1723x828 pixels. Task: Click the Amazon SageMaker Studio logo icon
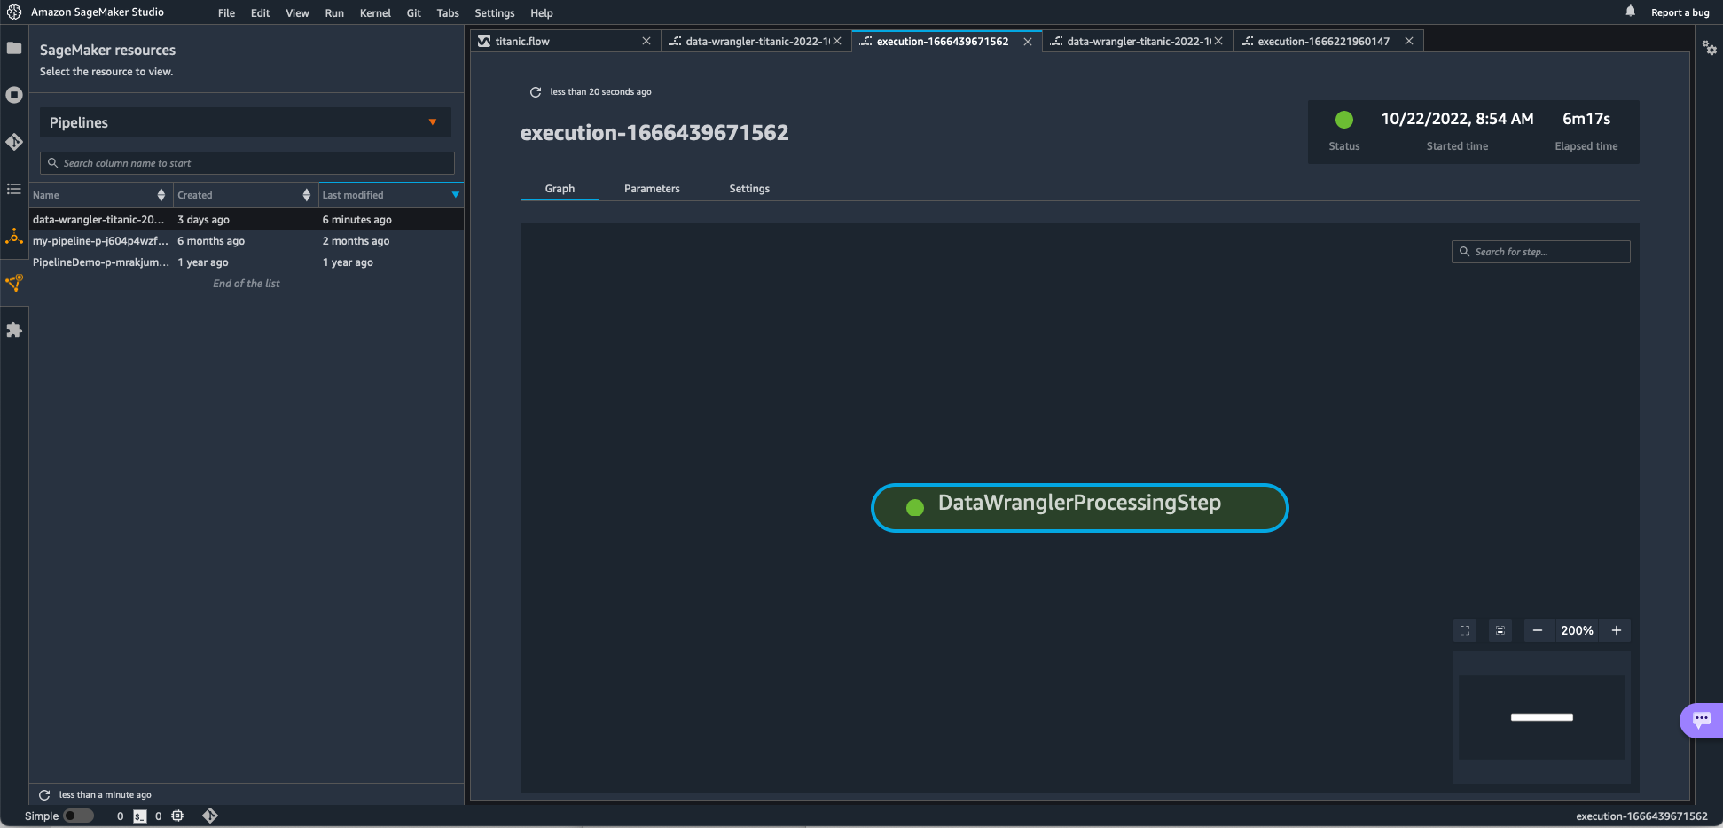tap(14, 12)
